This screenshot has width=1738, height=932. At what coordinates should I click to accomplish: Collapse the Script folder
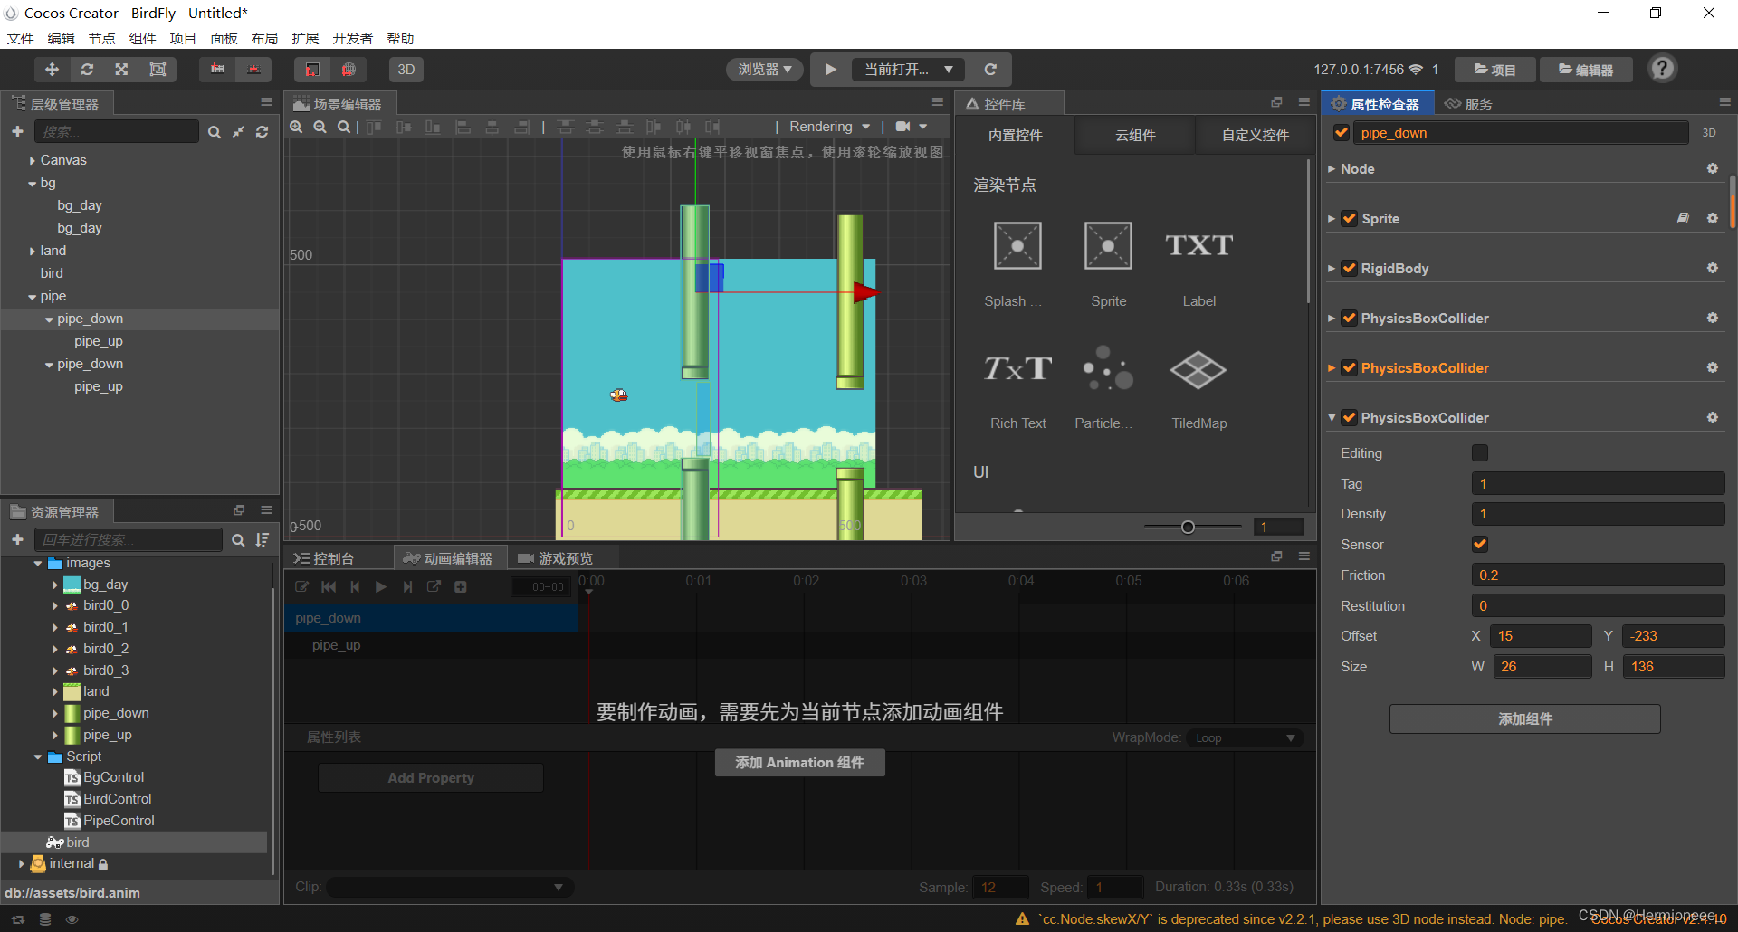tap(38, 757)
